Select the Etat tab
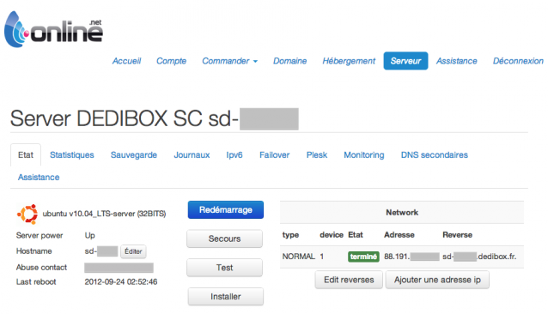The width and height of the screenshot is (548, 314). pyautogui.click(x=26, y=155)
